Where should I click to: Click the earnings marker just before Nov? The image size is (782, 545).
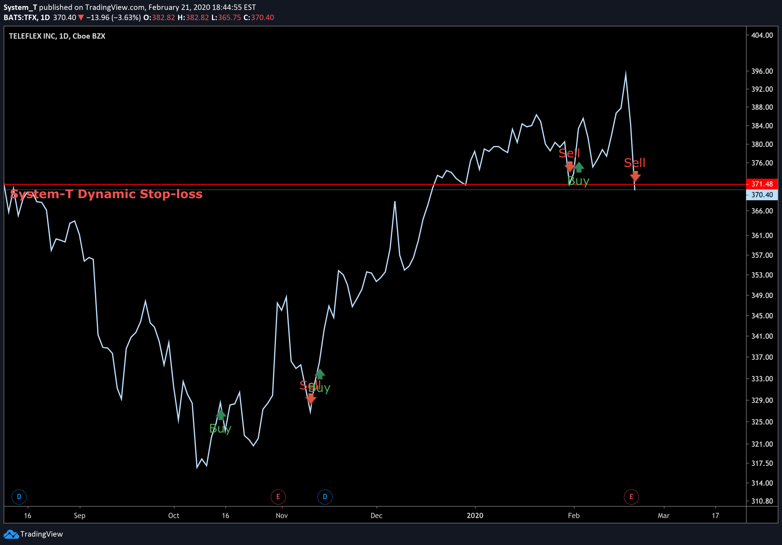pos(278,497)
